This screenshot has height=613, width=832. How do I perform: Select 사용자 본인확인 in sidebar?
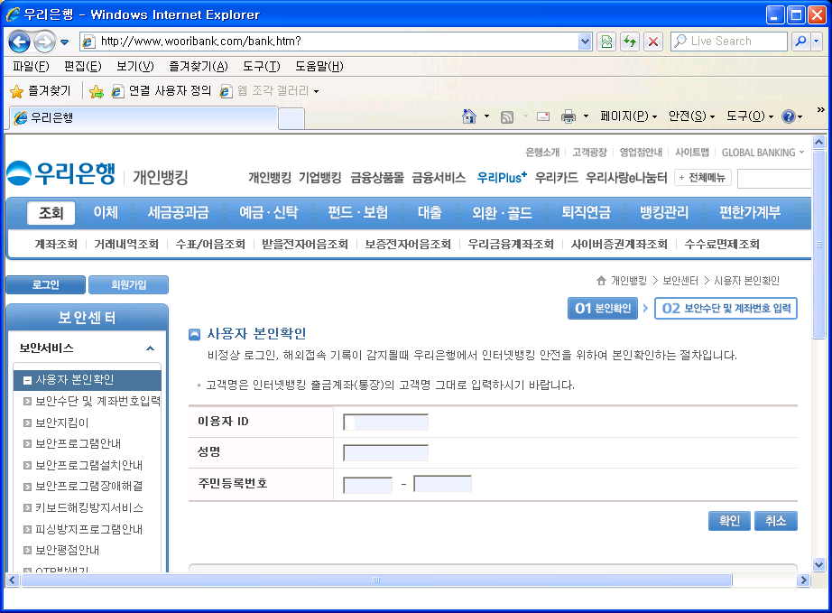88,380
